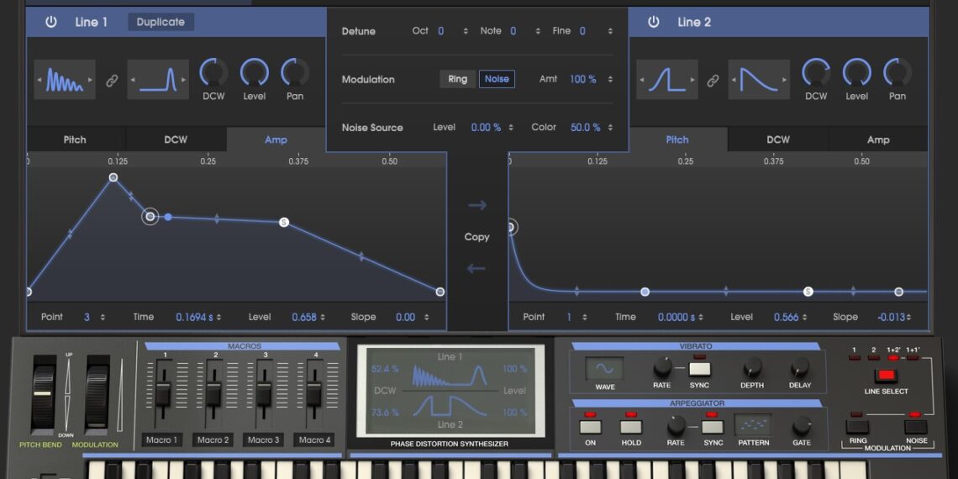The width and height of the screenshot is (958, 479).
Task: Click previous arrow on Line 1 first waveform
Action: [39, 80]
